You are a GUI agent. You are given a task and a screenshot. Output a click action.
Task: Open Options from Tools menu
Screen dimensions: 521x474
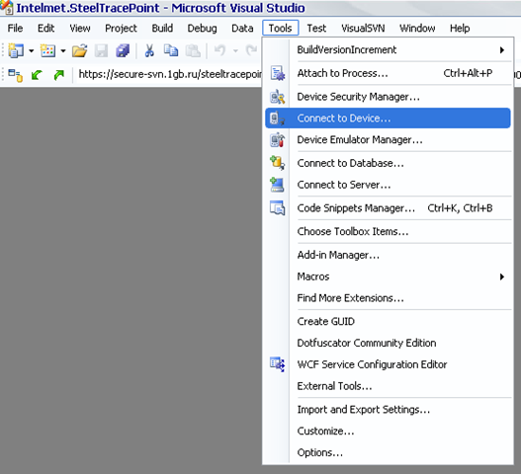click(388, 452)
